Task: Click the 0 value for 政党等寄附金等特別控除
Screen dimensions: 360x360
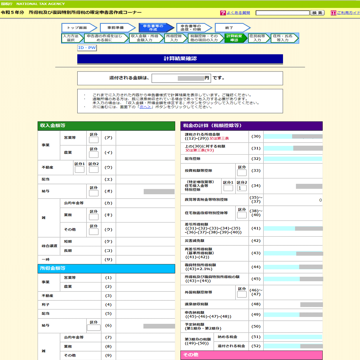Action: tap(320, 200)
